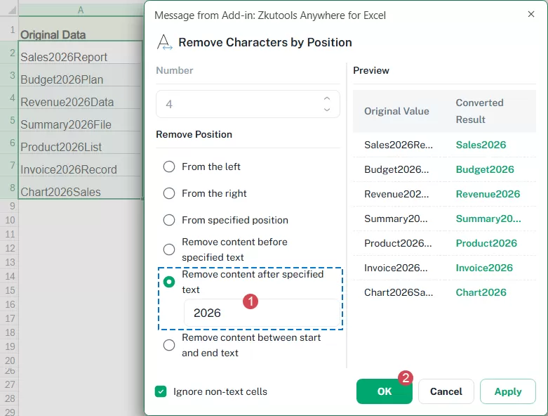The height and width of the screenshot is (416, 548).
Task: Click preview result Chart2026
Action: [x=481, y=292]
